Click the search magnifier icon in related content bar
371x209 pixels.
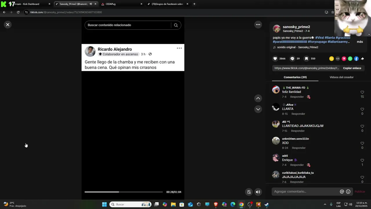176,25
